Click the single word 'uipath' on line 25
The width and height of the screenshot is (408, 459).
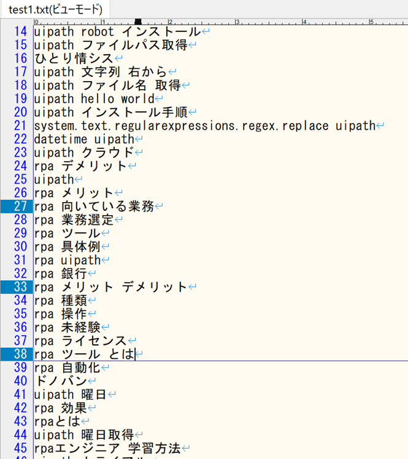pyautogui.click(x=54, y=179)
